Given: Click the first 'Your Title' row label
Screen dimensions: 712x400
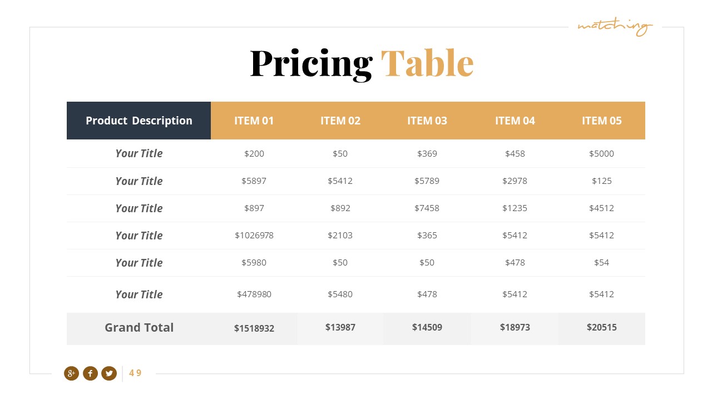Looking at the screenshot, I should [139, 154].
